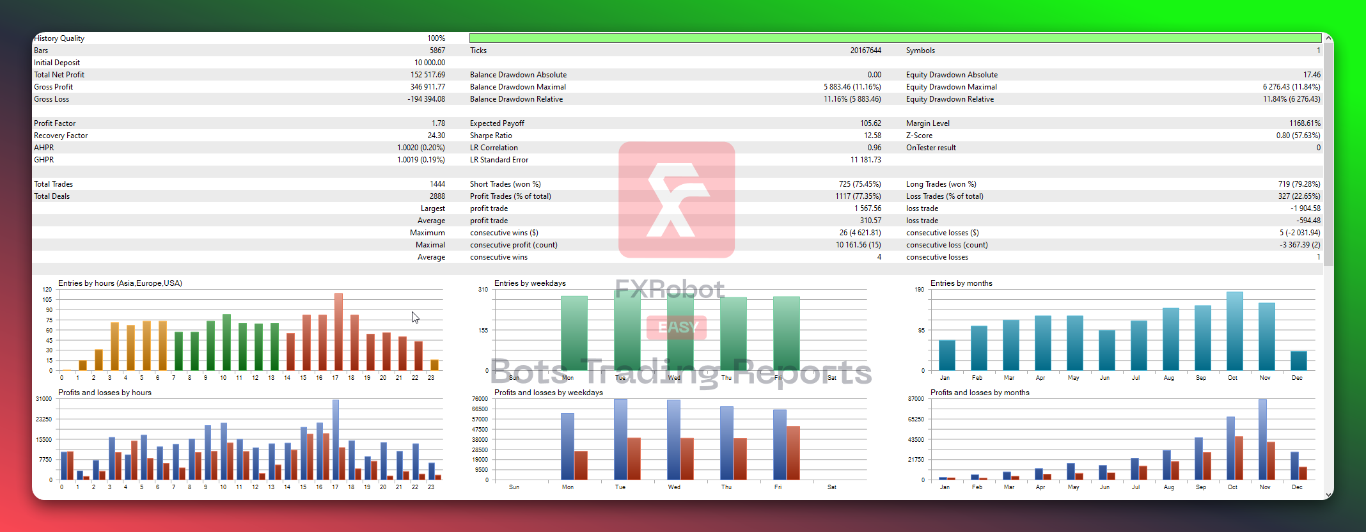Screen dimensions: 1366x532
Task: Select the Total Deals value 2888
Action: coord(437,196)
